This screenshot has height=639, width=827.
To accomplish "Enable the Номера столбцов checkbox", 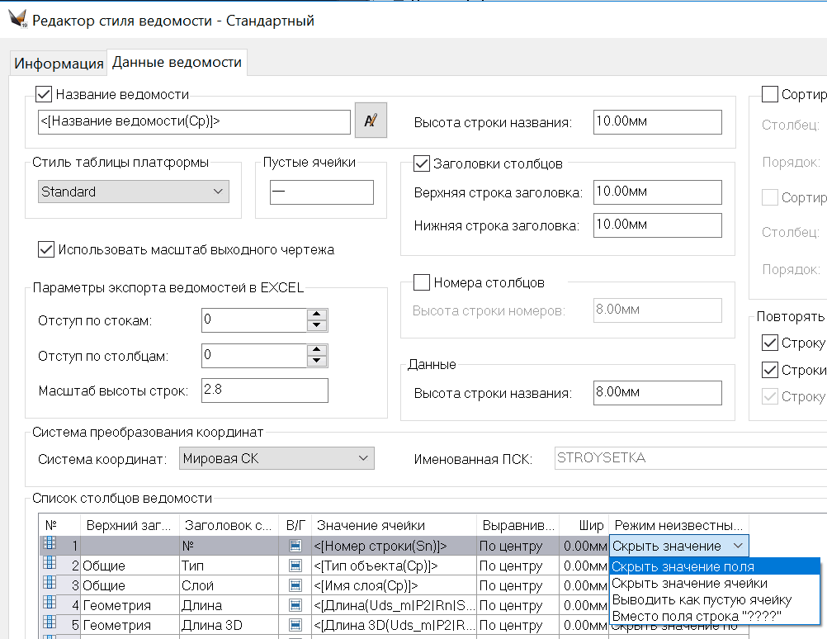I will (x=422, y=282).
